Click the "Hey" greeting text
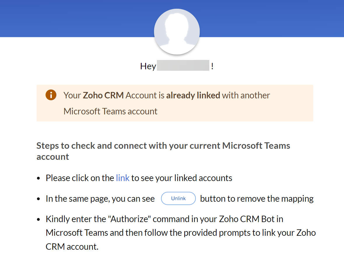344x257 pixels. point(148,66)
